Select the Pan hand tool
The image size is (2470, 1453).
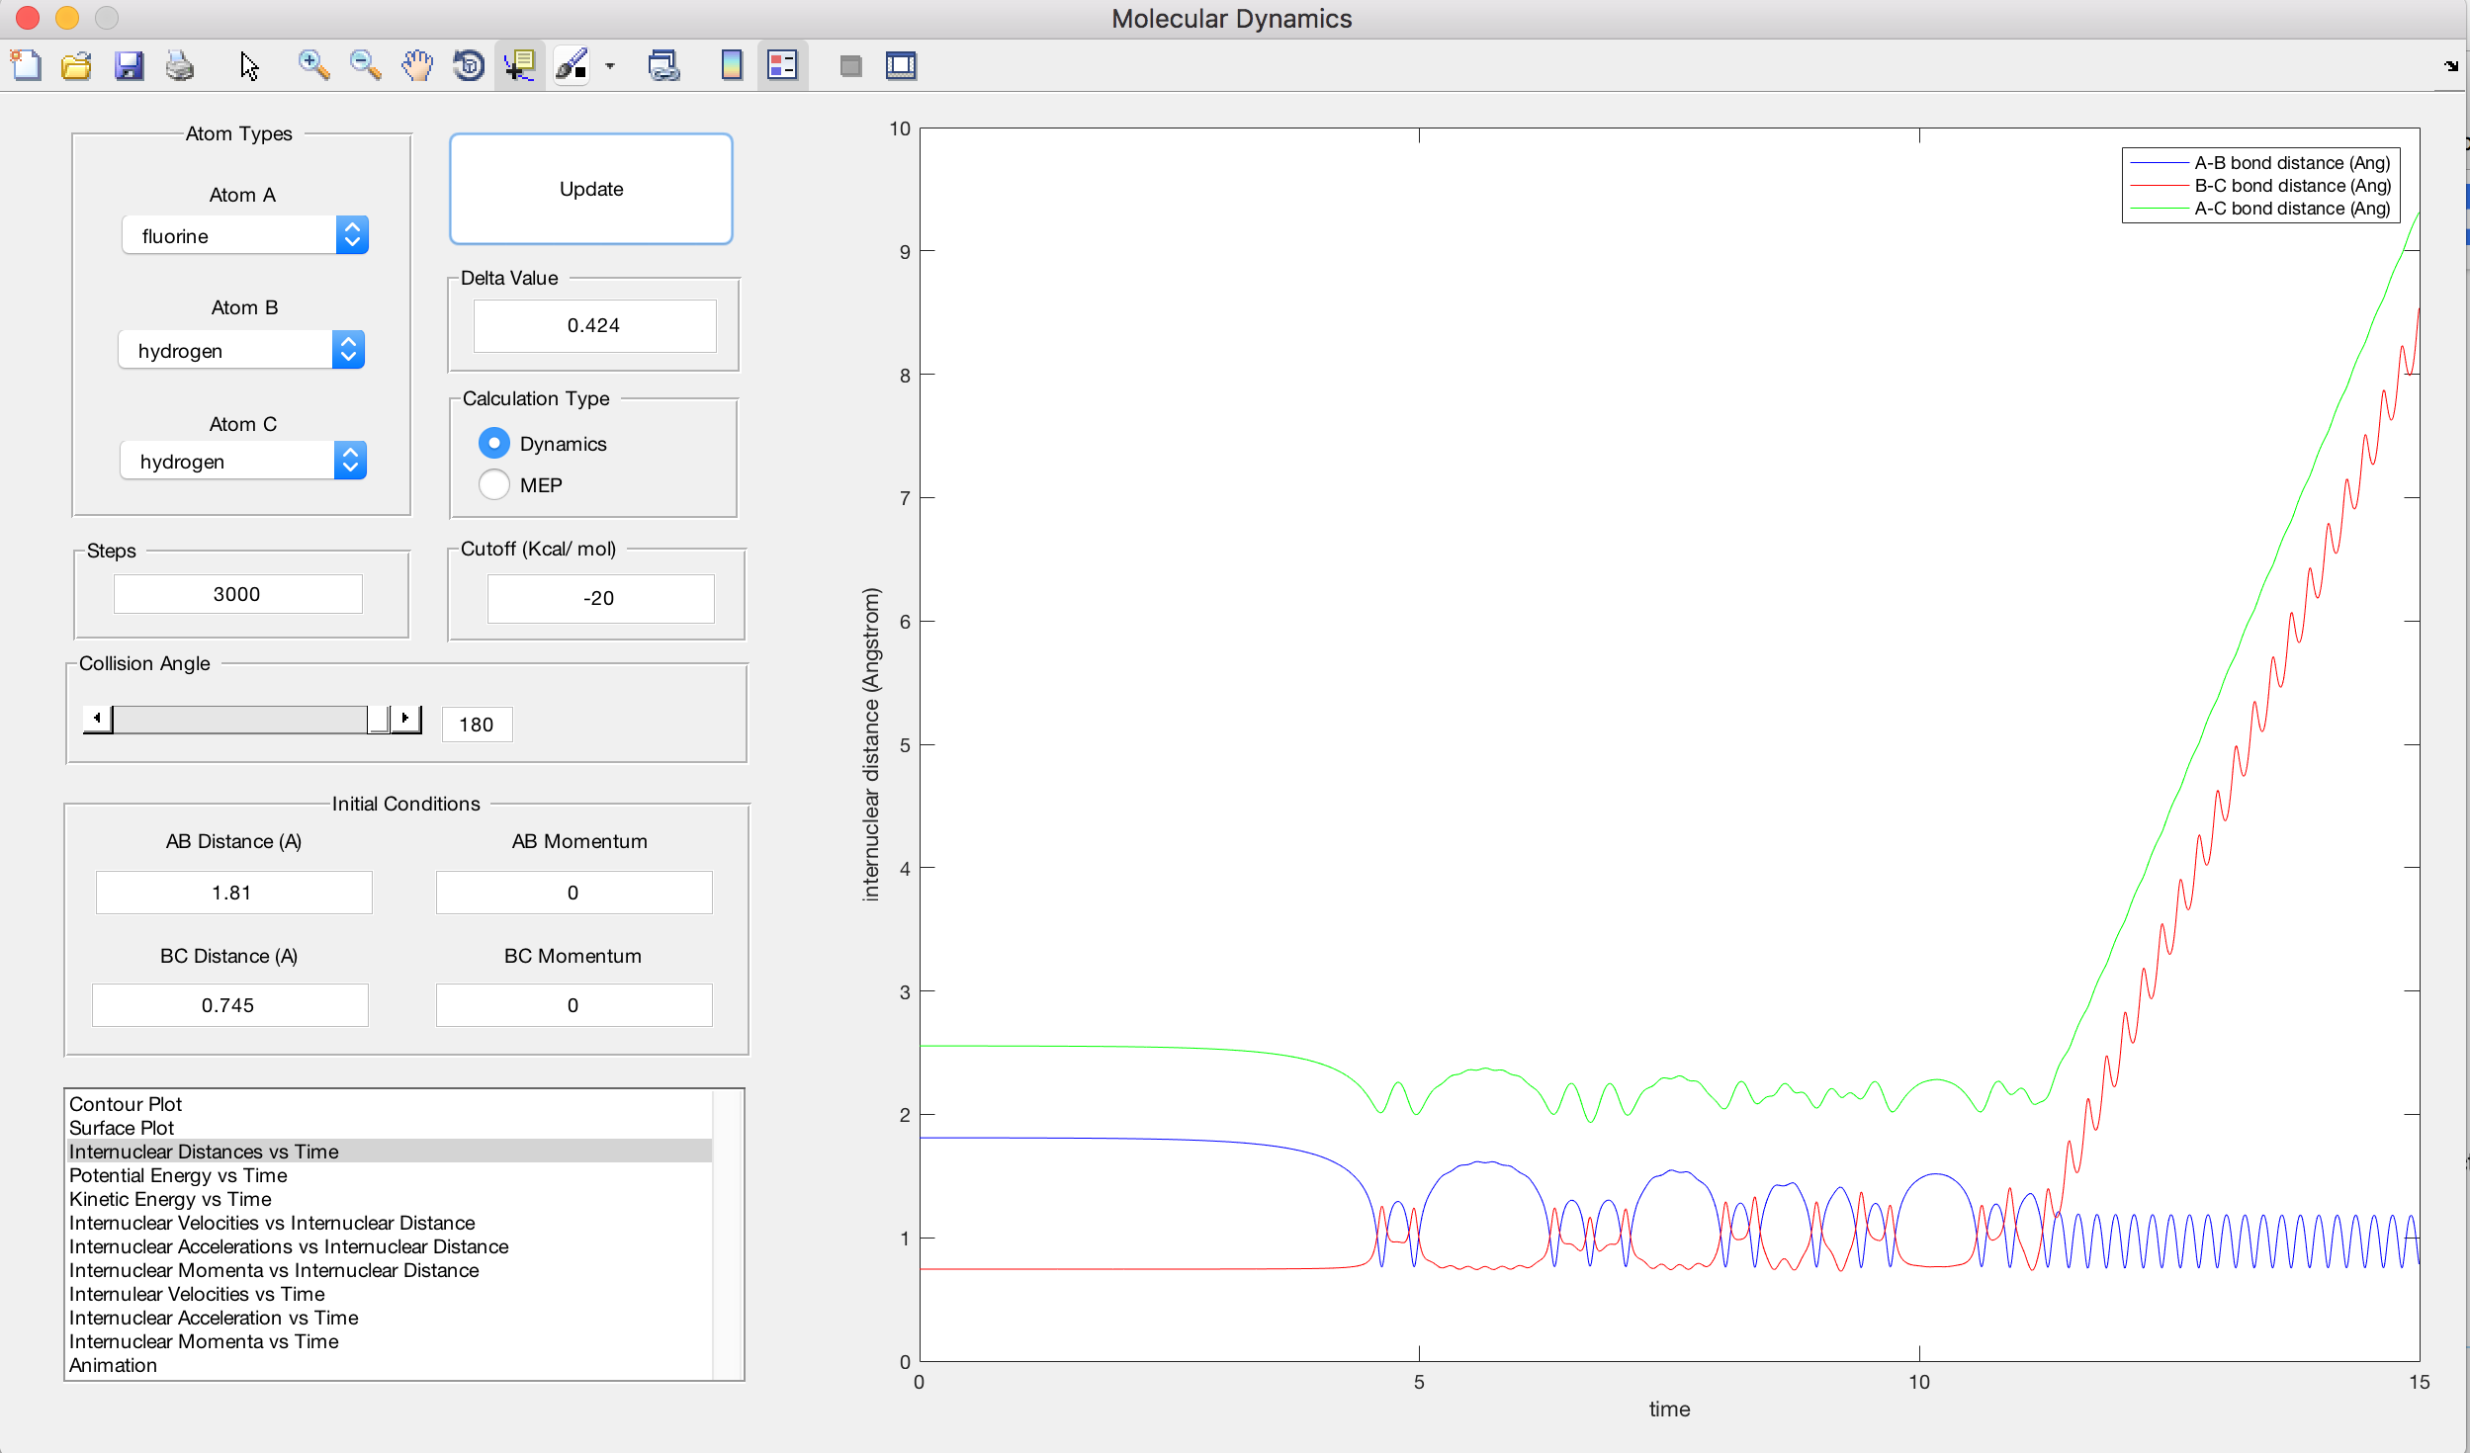[x=417, y=66]
